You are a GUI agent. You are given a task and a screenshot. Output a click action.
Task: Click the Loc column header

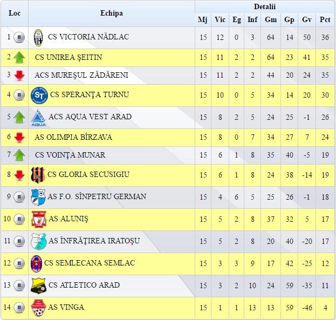tap(15, 13)
